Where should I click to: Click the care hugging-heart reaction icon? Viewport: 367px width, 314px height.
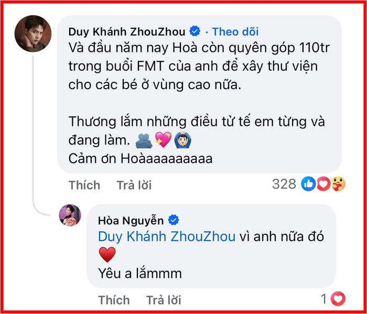339,184
